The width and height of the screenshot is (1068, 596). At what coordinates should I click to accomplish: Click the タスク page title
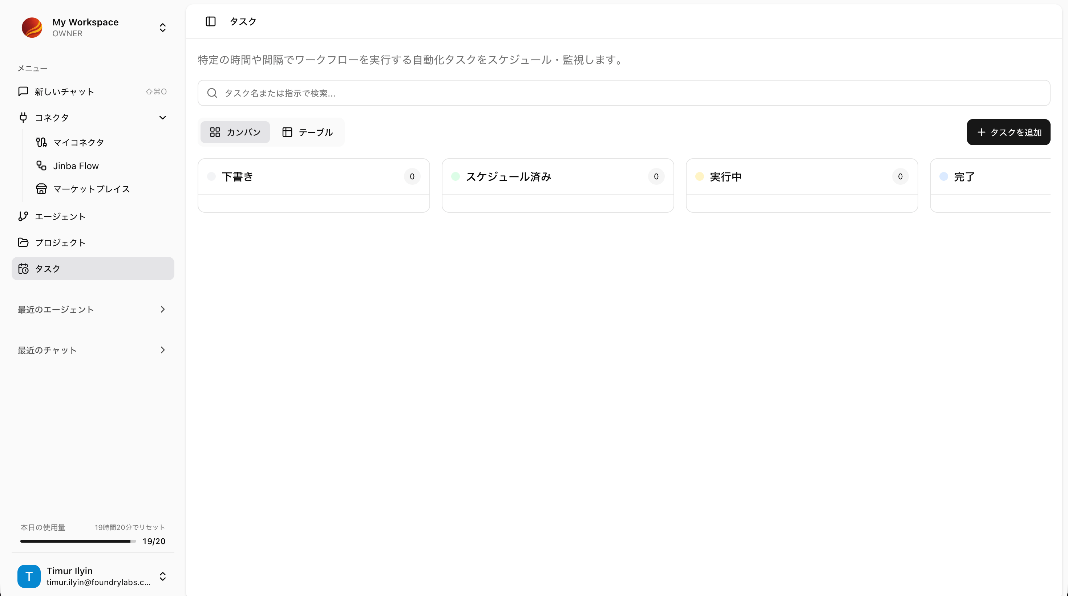click(x=243, y=21)
